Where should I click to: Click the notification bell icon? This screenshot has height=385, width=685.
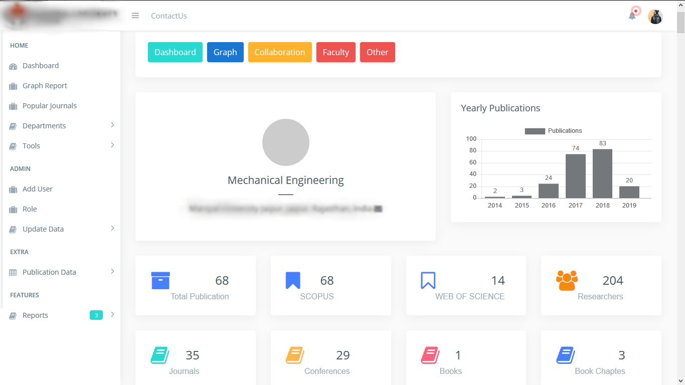click(x=632, y=16)
